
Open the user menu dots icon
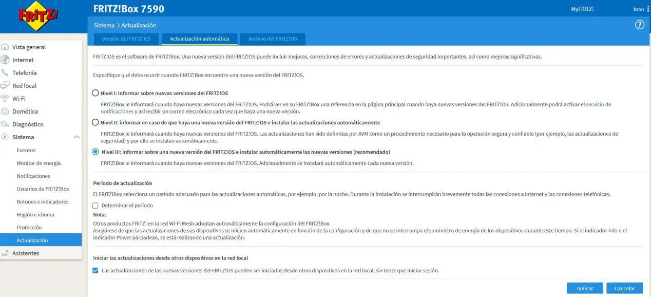(648, 9)
